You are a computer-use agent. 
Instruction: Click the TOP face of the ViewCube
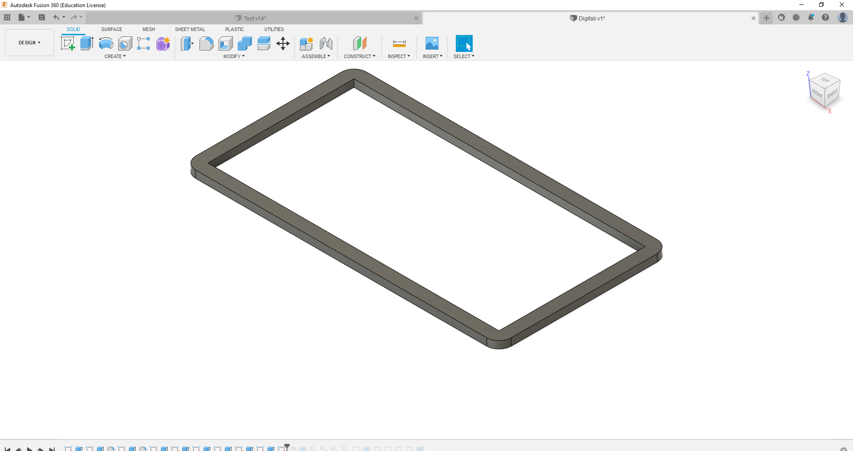[x=825, y=80]
